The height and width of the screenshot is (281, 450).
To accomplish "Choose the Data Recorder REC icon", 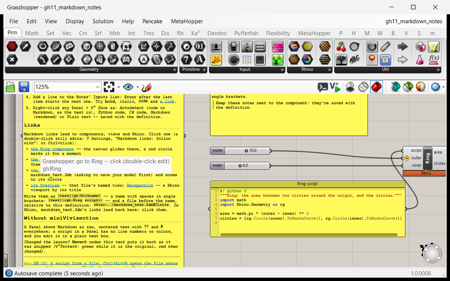I will pyautogui.click(x=372, y=59).
